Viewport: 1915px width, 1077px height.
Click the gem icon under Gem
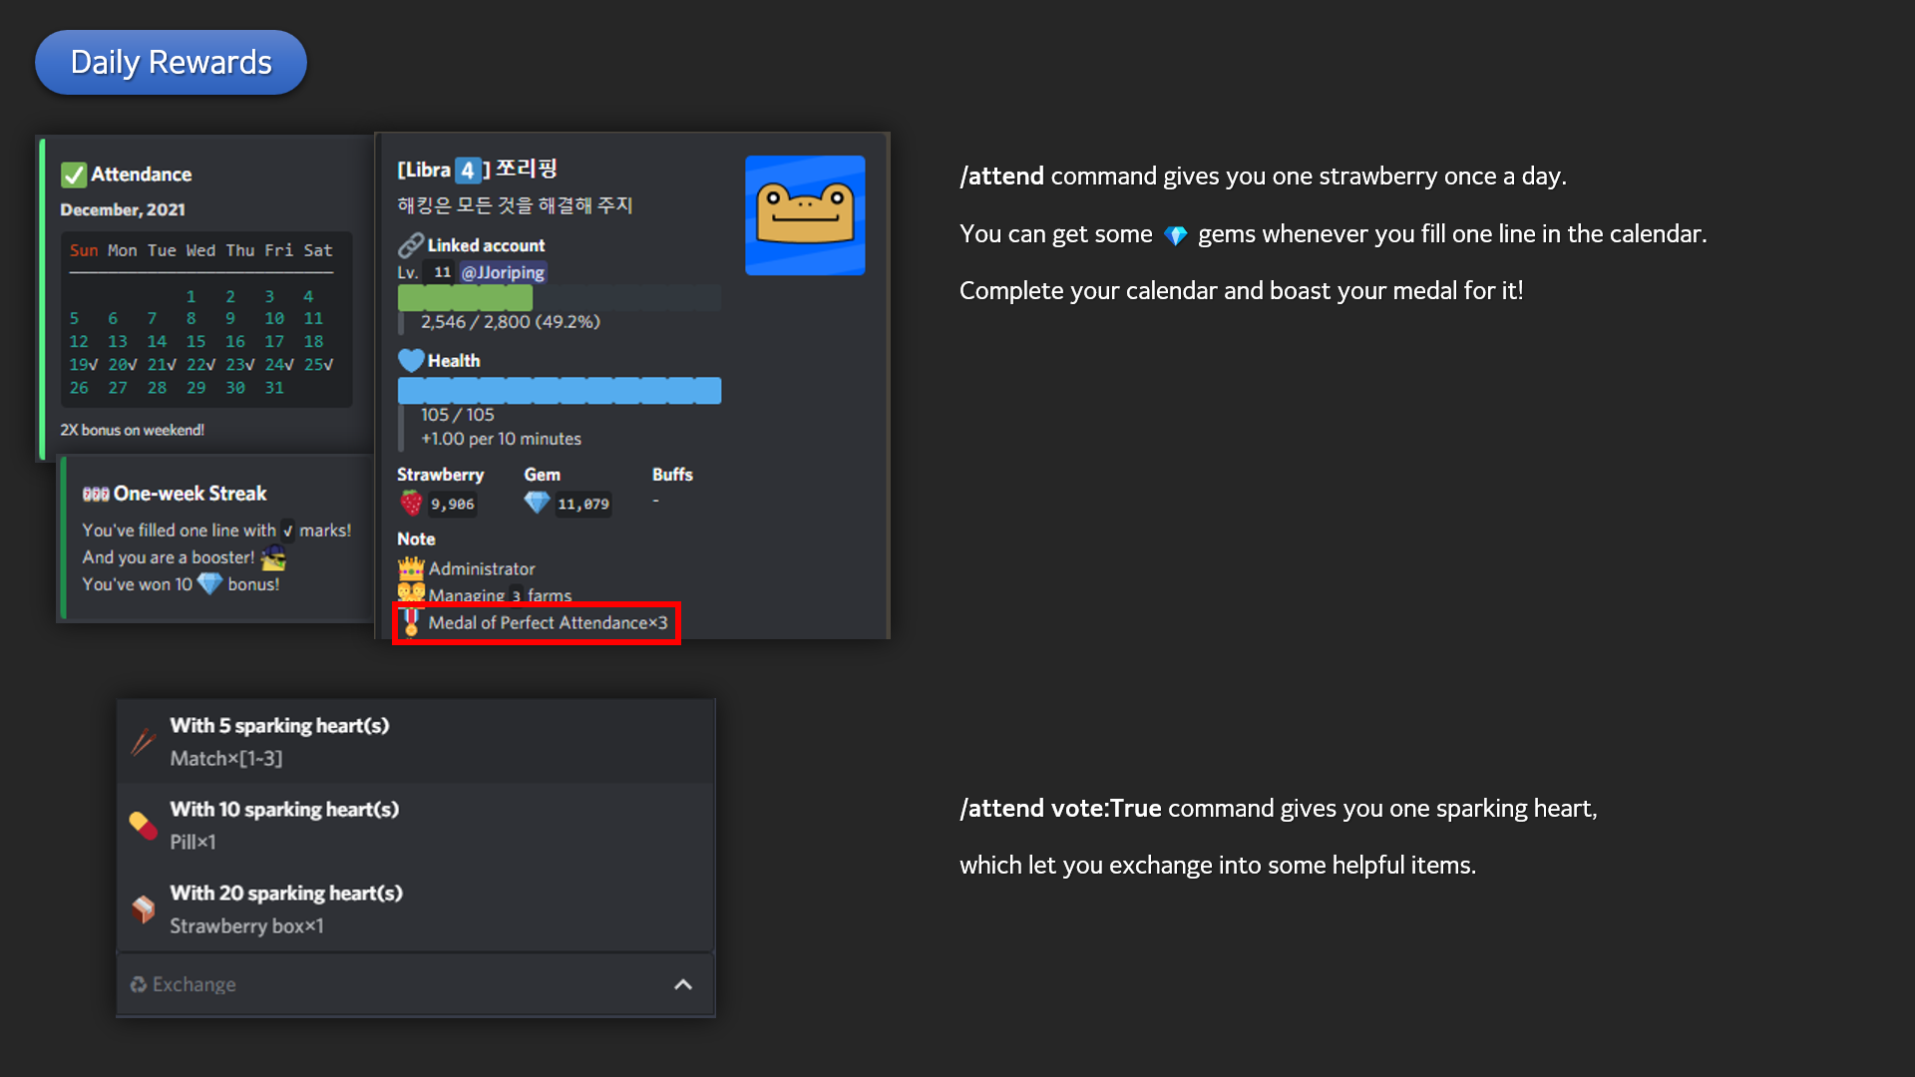click(537, 503)
